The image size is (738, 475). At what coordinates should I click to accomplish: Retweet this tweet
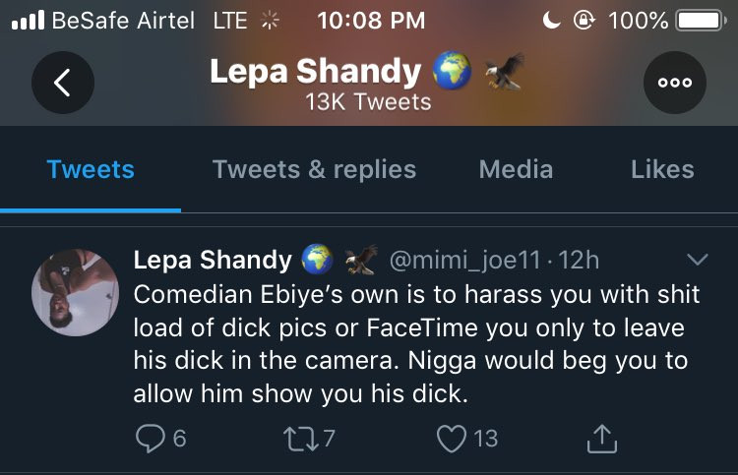click(299, 439)
